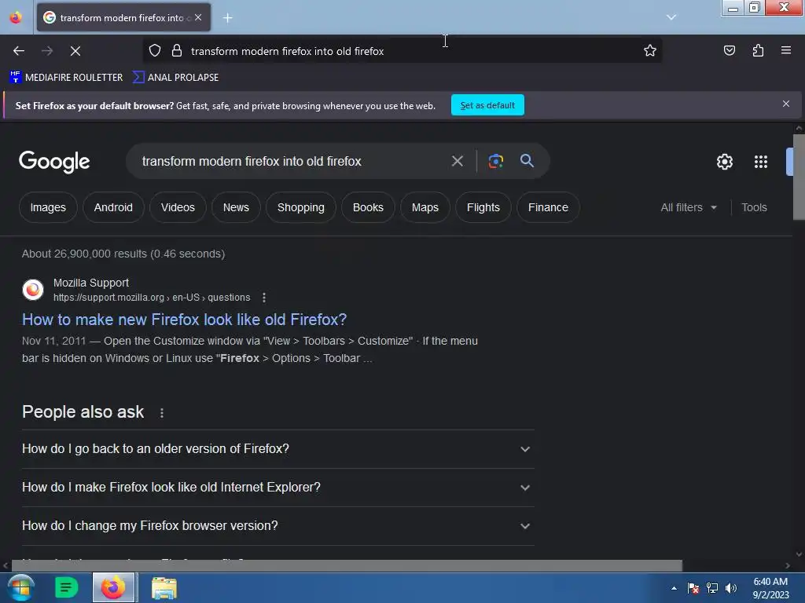Go back to the previous page
Screen dimensions: 805x603
point(19,51)
